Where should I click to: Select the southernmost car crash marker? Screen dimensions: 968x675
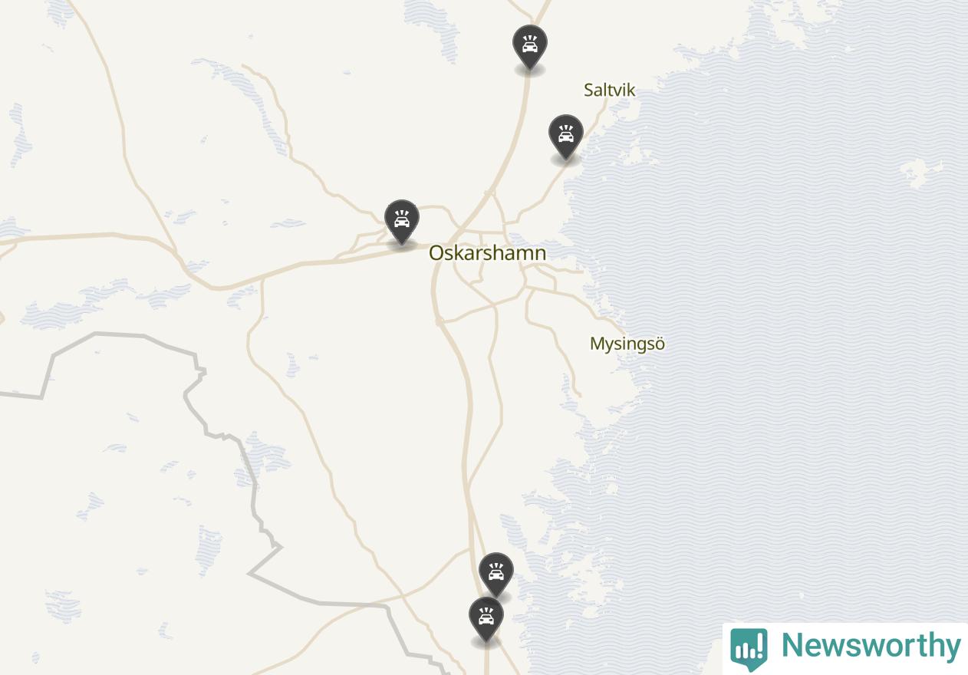click(486, 620)
